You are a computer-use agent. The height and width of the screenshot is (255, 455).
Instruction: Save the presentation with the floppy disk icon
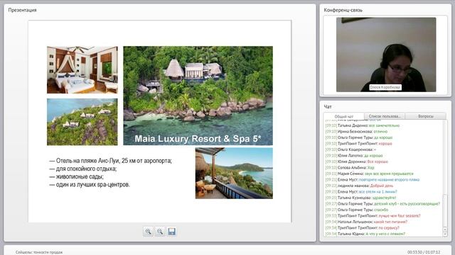click(171, 232)
